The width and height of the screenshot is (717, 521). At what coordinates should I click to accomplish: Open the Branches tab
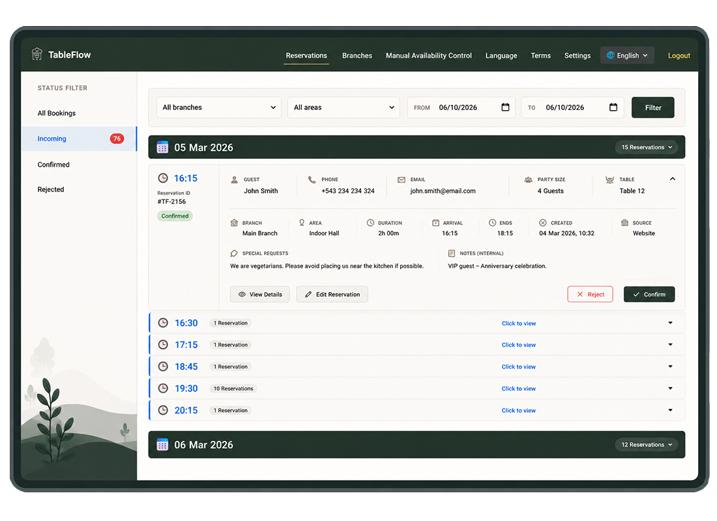coord(357,55)
